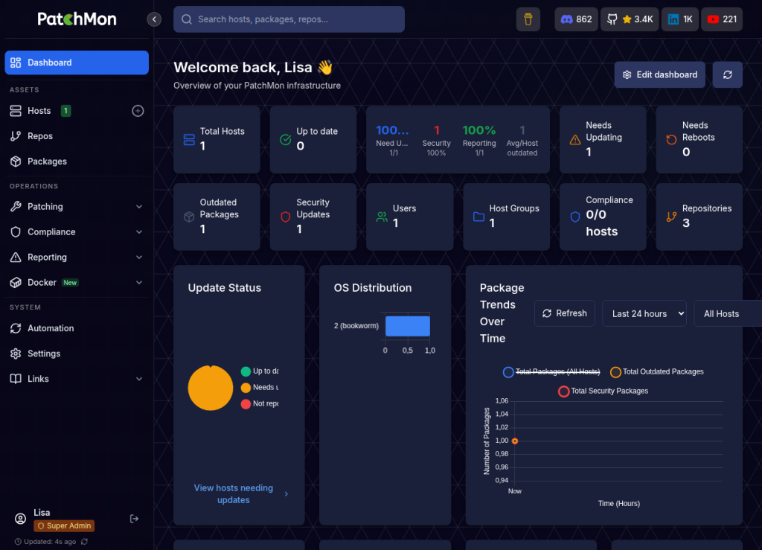Viewport: 762px width, 550px height.
Task: Click the Repositories label on its card
Action: [x=707, y=208]
